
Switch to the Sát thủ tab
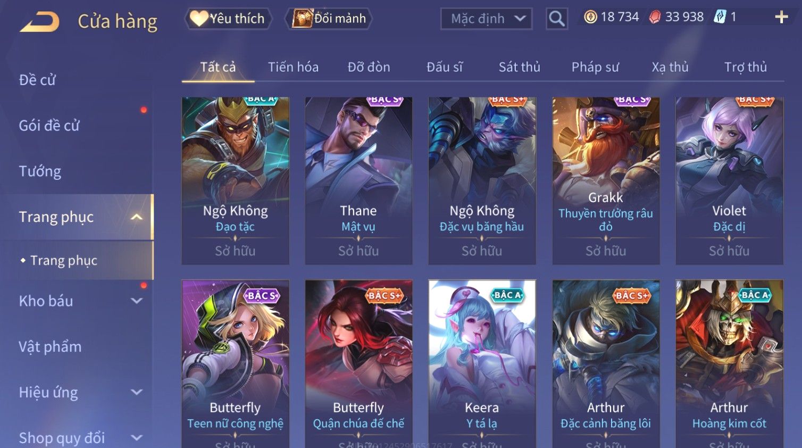[519, 67]
